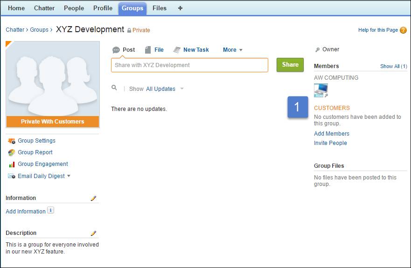Screen dimensions: 411x268
Task: Choose the New Task publisher option
Action: click(196, 50)
